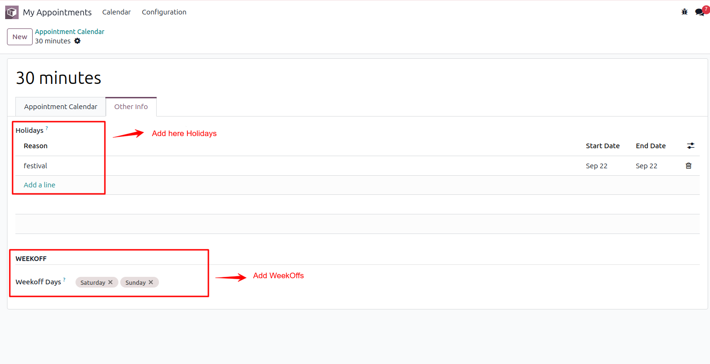
Task: Open the Calendar menu
Action: (x=117, y=12)
